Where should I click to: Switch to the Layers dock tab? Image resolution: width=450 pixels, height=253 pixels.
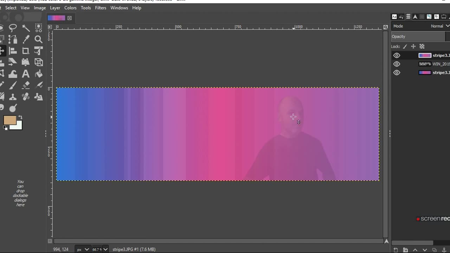click(408, 17)
